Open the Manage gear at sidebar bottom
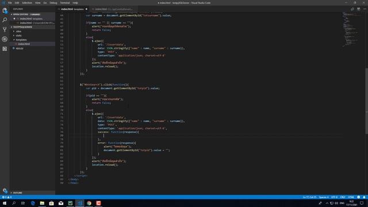This screenshot has width=368, height=207. click(5, 190)
